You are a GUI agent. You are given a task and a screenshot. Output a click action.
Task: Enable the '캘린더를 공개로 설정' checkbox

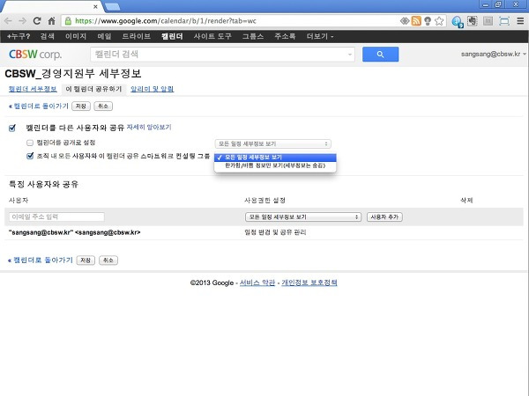click(30, 143)
